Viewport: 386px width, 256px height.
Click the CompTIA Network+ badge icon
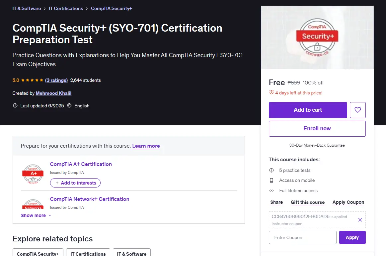[x=33, y=204]
